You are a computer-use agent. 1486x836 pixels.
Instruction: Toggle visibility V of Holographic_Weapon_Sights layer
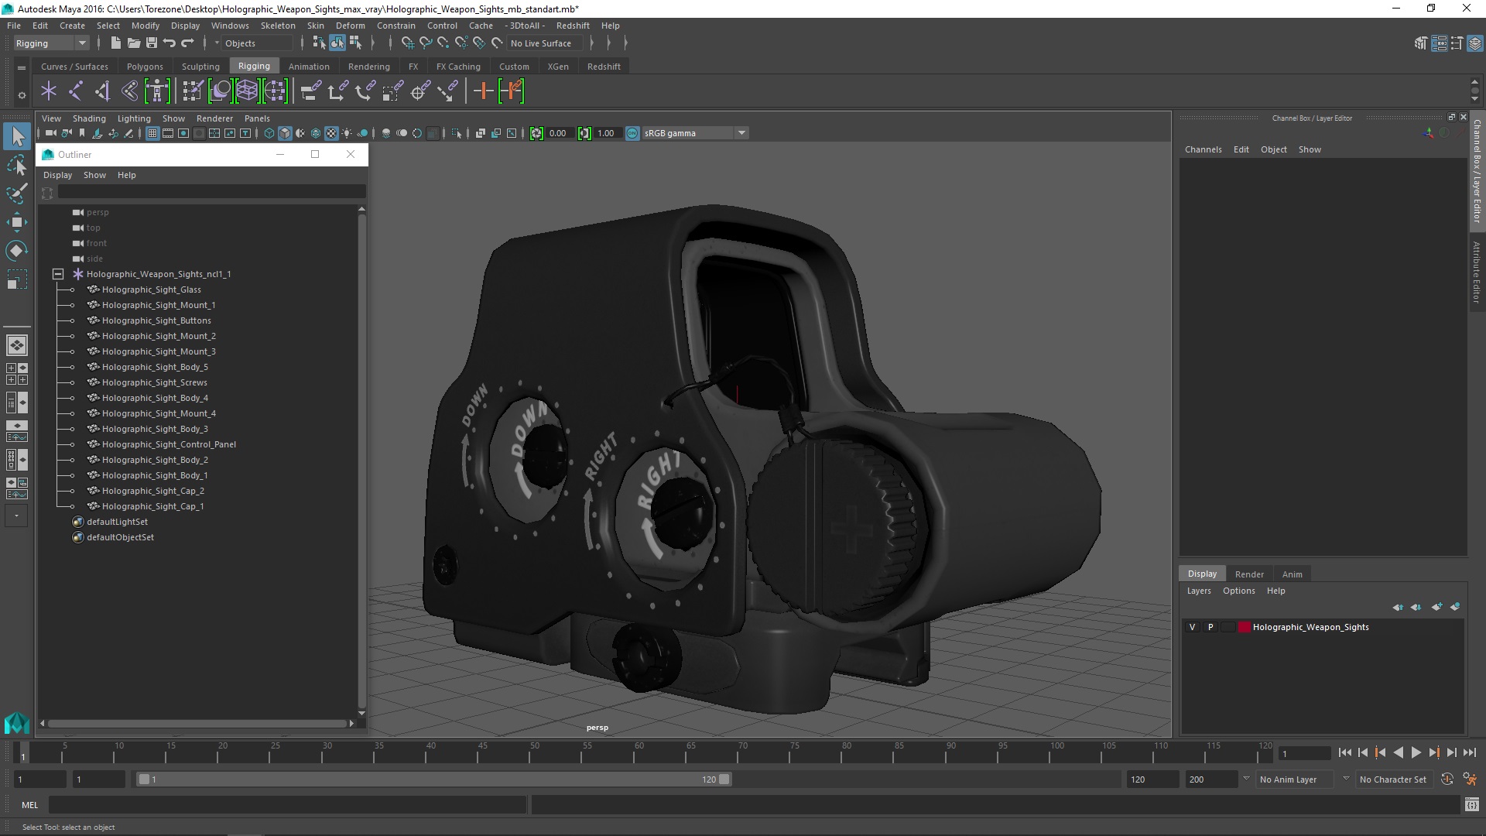coord(1192,627)
